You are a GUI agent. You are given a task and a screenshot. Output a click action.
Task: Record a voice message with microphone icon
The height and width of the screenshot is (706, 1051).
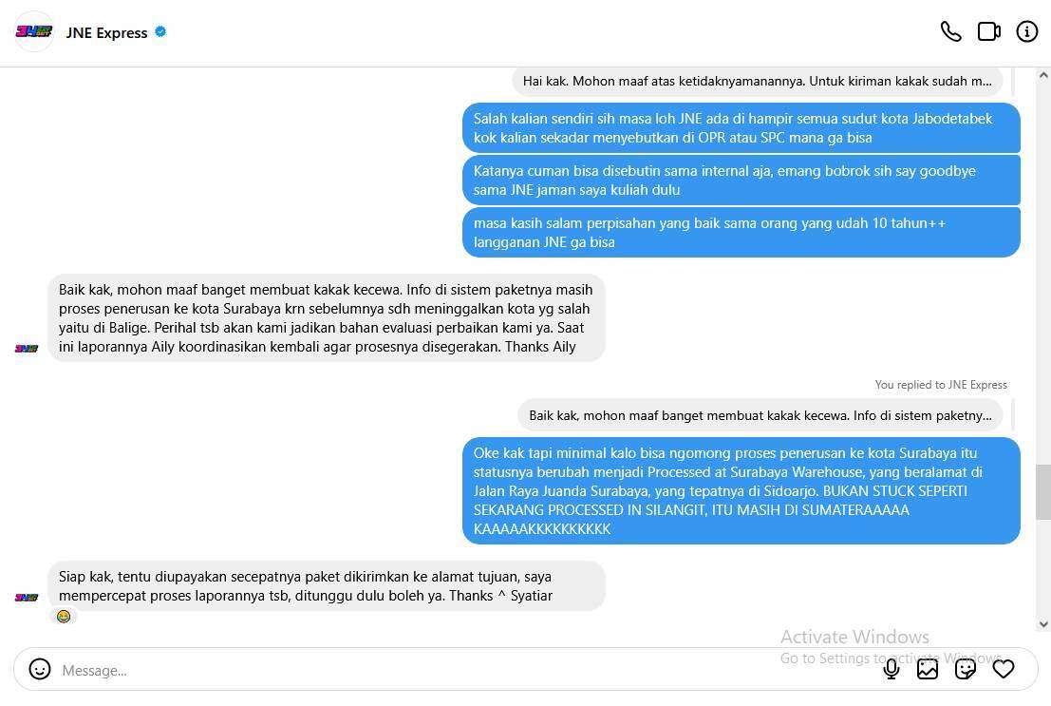pos(891,669)
